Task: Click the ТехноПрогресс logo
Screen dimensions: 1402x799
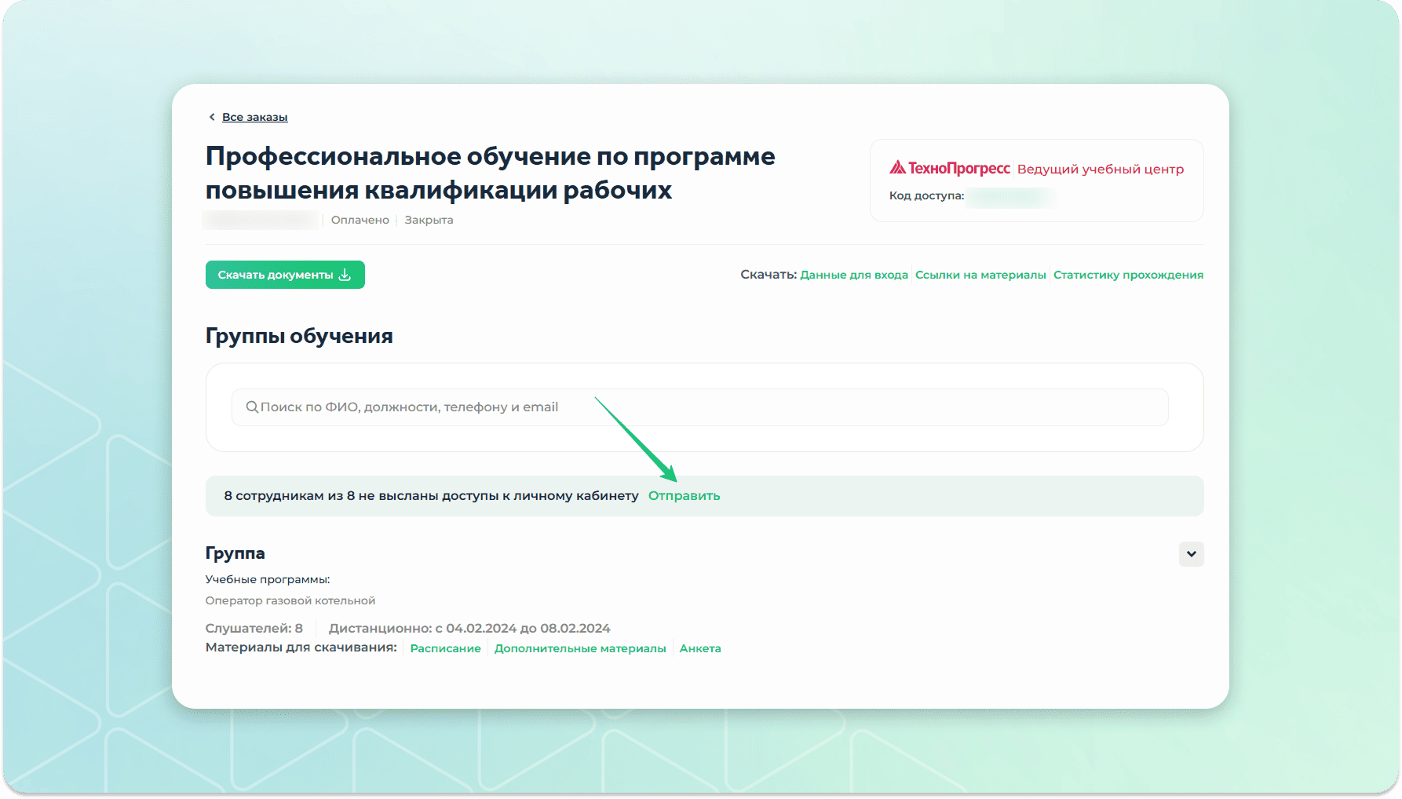Action: pyautogui.click(x=950, y=168)
